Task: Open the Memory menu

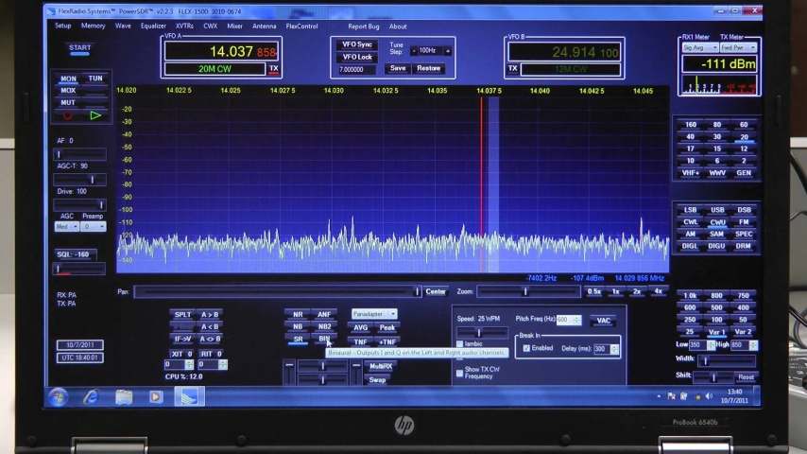Action: tap(94, 26)
